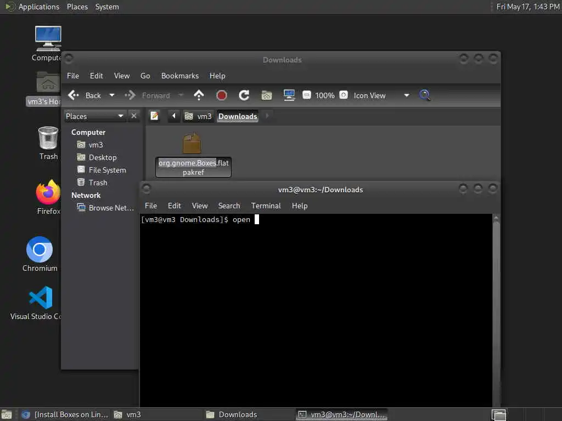Toggle the text location edit icon
The height and width of the screenshot is (421, 562).
(x=154, y=116)
